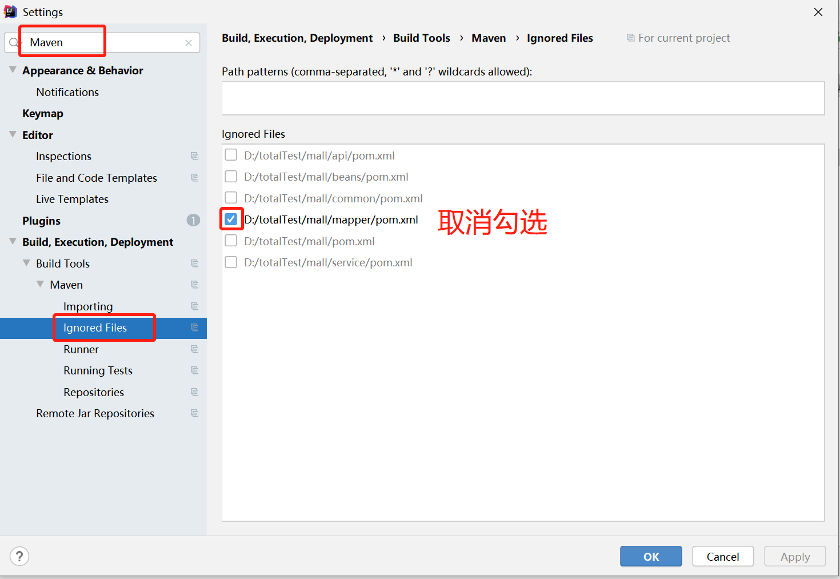Click project-level icon beside Importing

195,306
